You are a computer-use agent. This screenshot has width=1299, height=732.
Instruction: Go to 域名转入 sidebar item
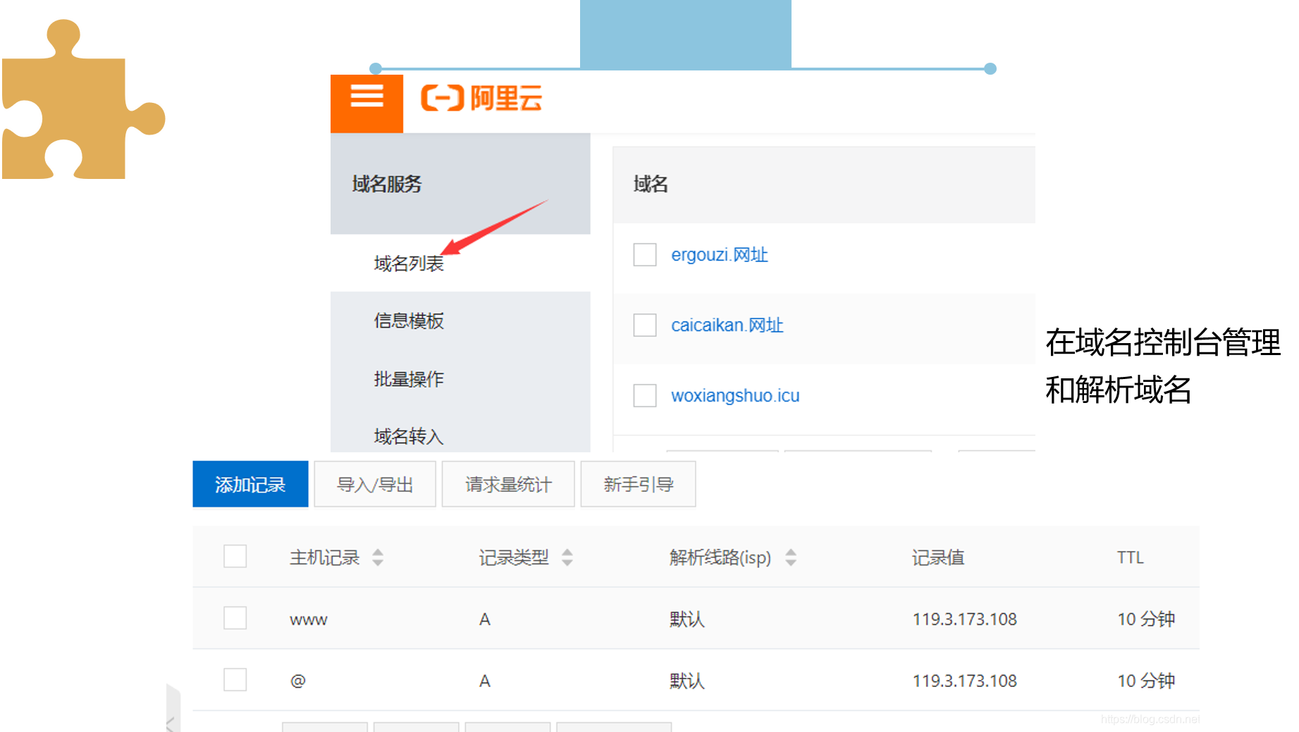[x=409, y=437]
